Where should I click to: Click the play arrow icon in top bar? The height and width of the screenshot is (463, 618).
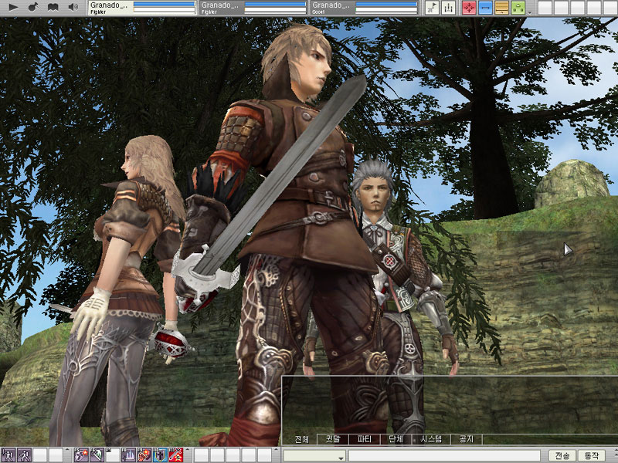click(x=14, y=7)
